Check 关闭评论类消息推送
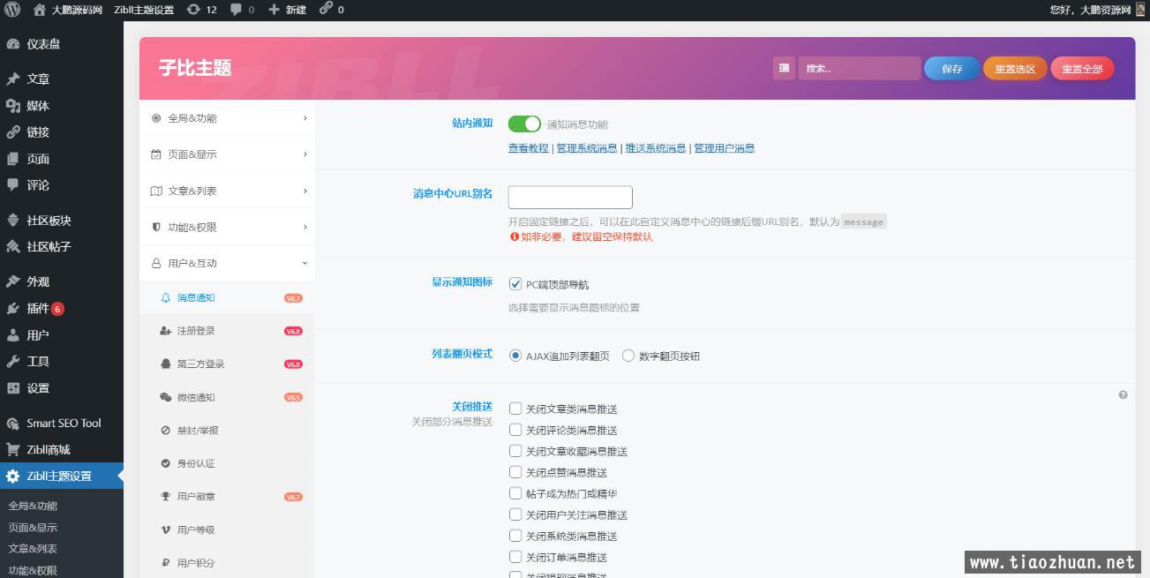This screenshot has height=578, width=1150. tap(515, 430)
